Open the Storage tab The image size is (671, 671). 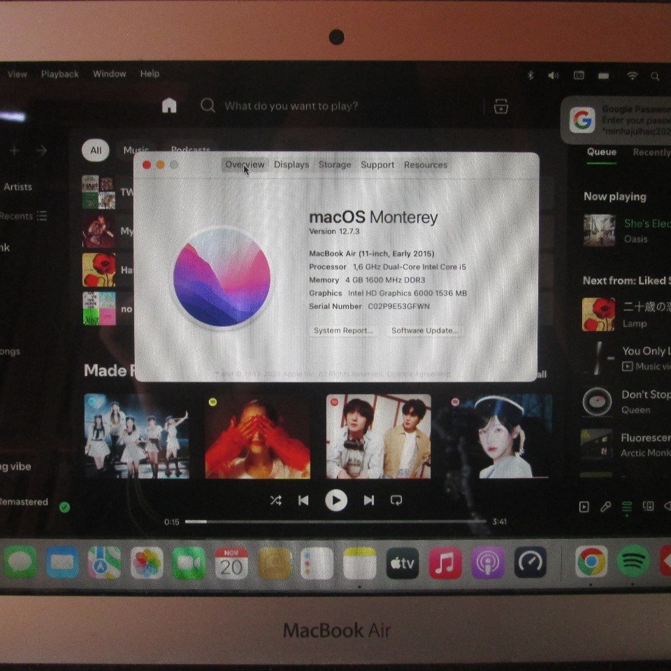[x=335, y=165]
